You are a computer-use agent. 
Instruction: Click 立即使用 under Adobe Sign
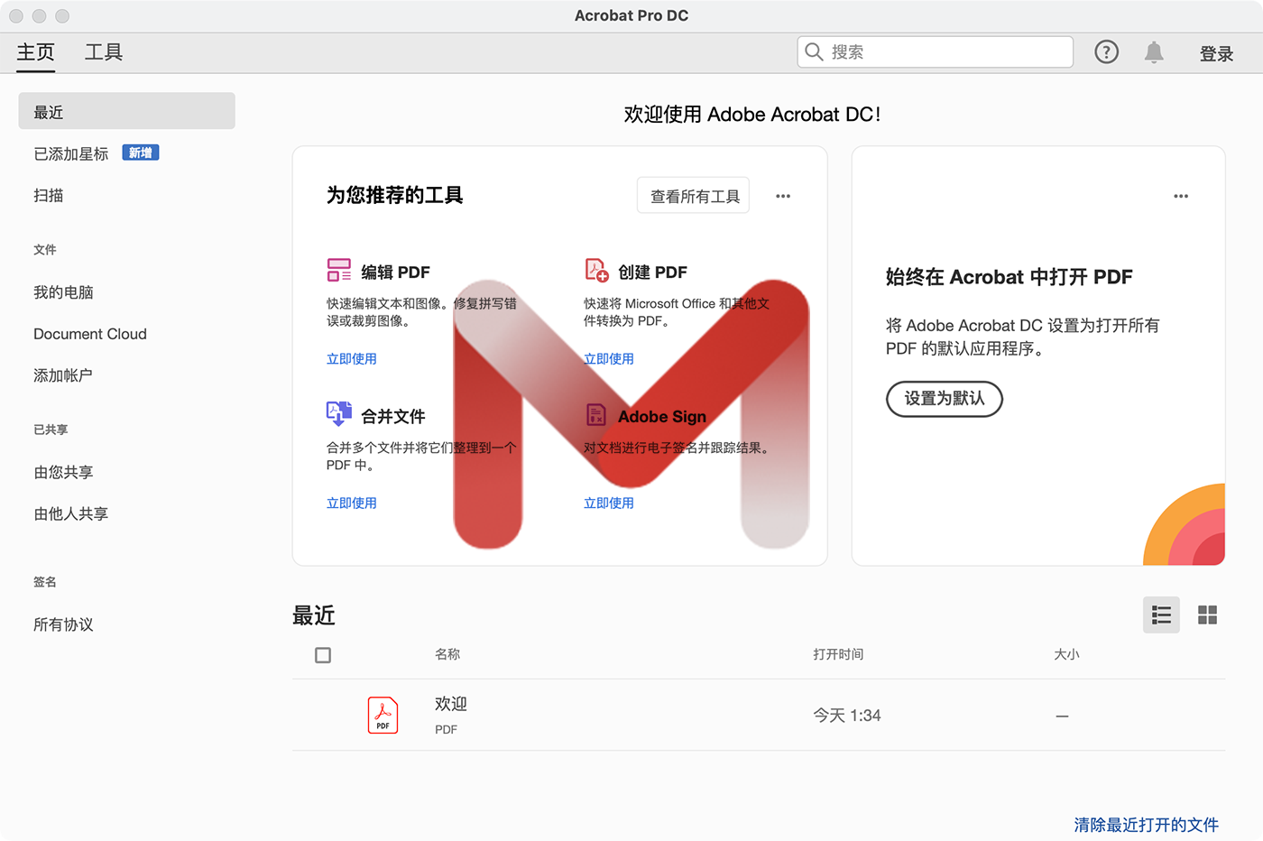pos(609,504)
